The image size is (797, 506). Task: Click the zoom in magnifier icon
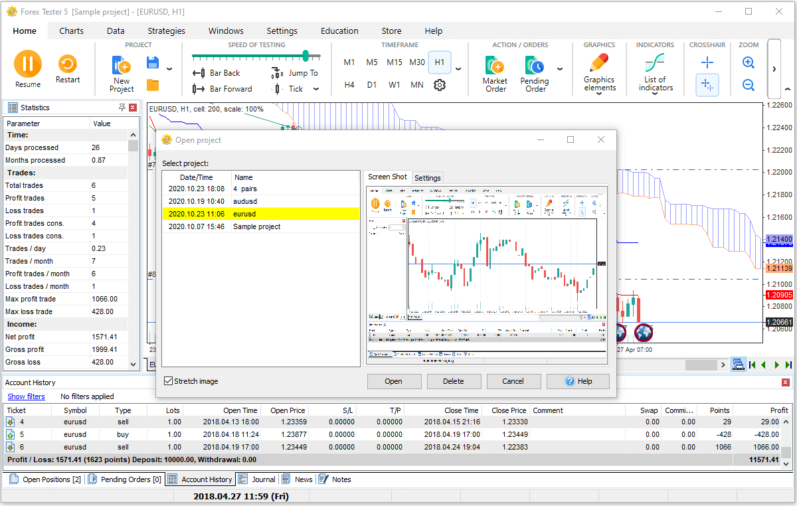[749, 63]
